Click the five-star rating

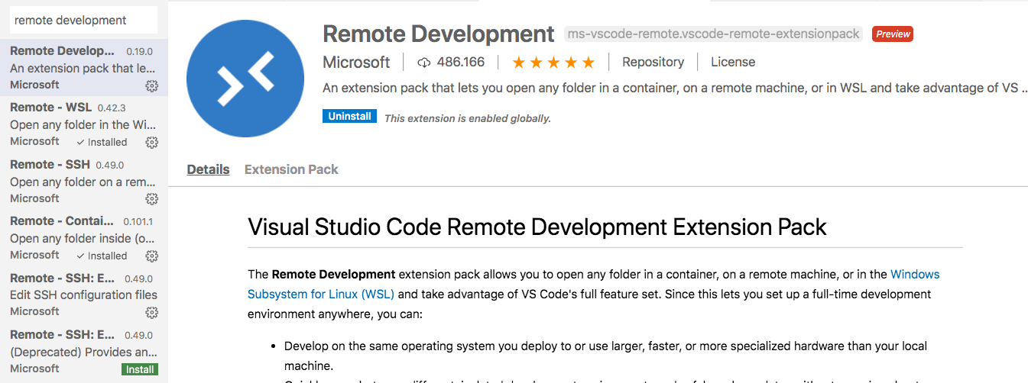[x=553, y=62]
